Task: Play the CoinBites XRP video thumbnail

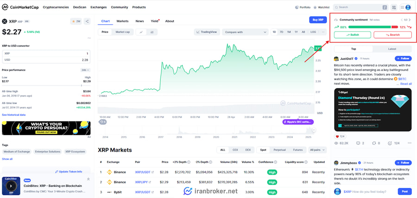Action: (x=11, y=186)
